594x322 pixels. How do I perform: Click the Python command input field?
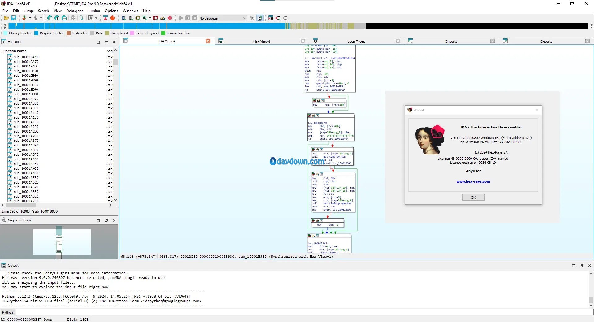tap(304, 312)
